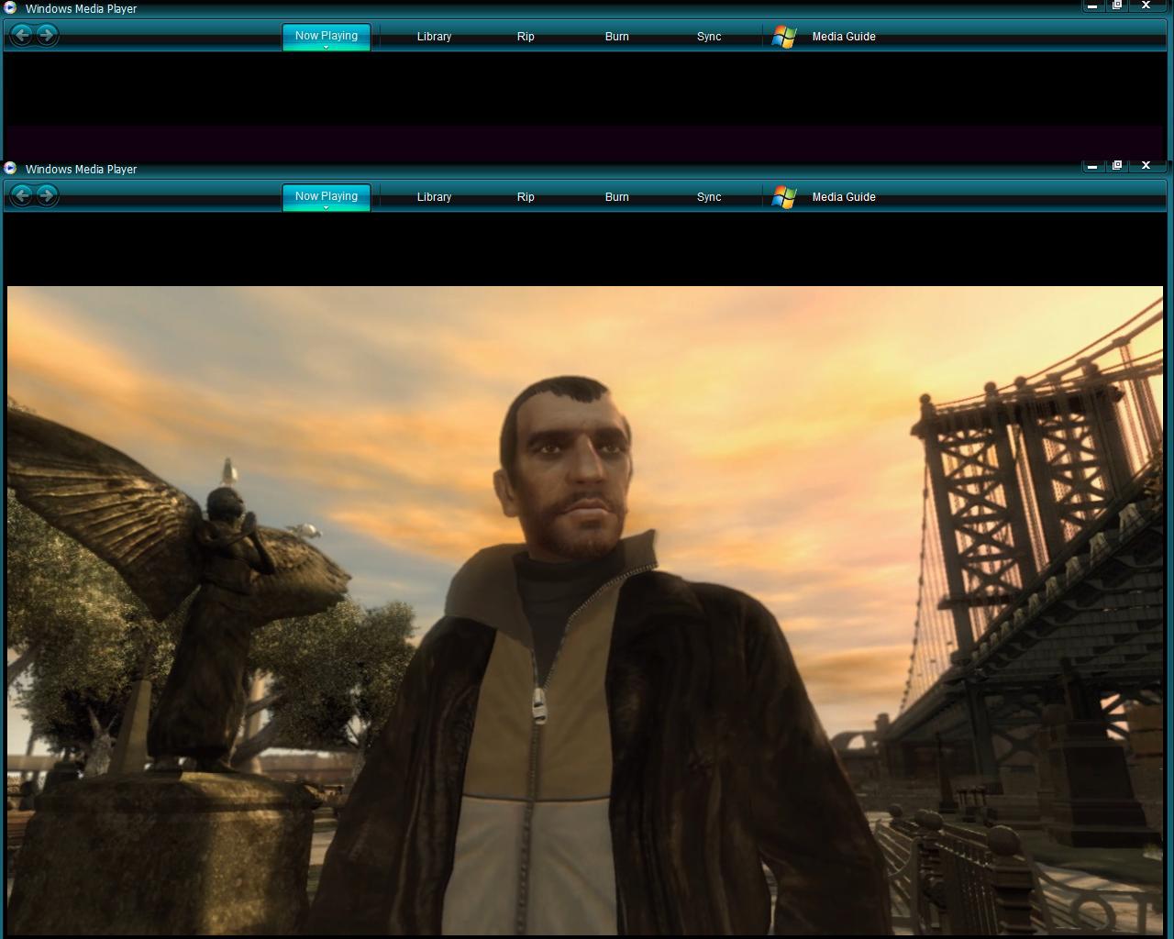Restore down the upper Media Player window

(1117, 6)
